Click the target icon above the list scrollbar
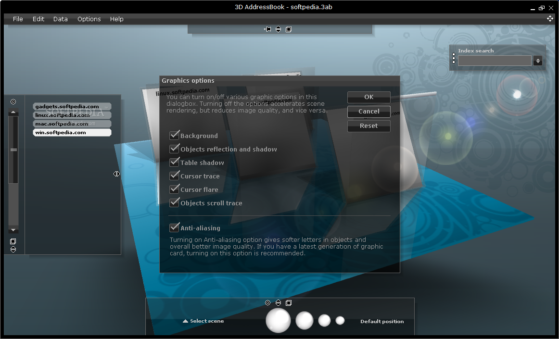Image resolution: width=559 pixels, height=339 pixels. (x=13, y=101)
